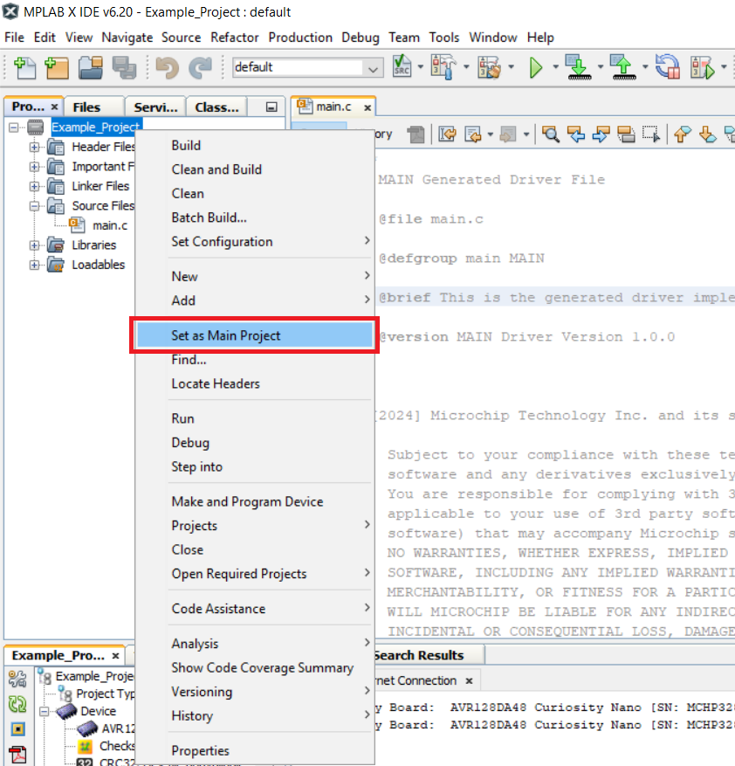Expand the Libraries tree node
735x766 pixels.
click(34, 245)
